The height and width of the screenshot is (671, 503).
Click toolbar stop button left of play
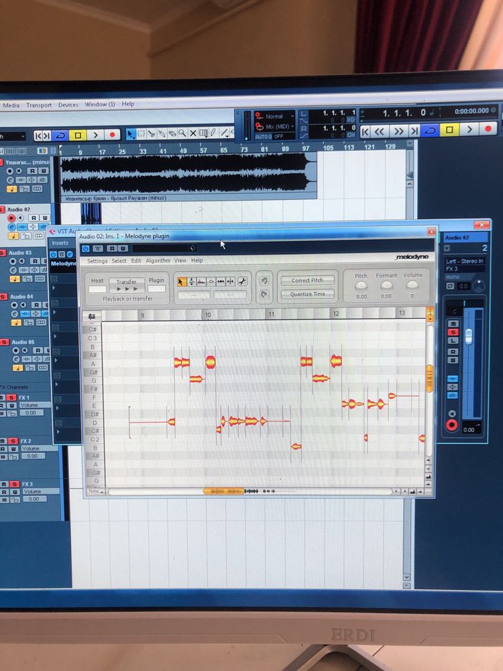point(78,136)
